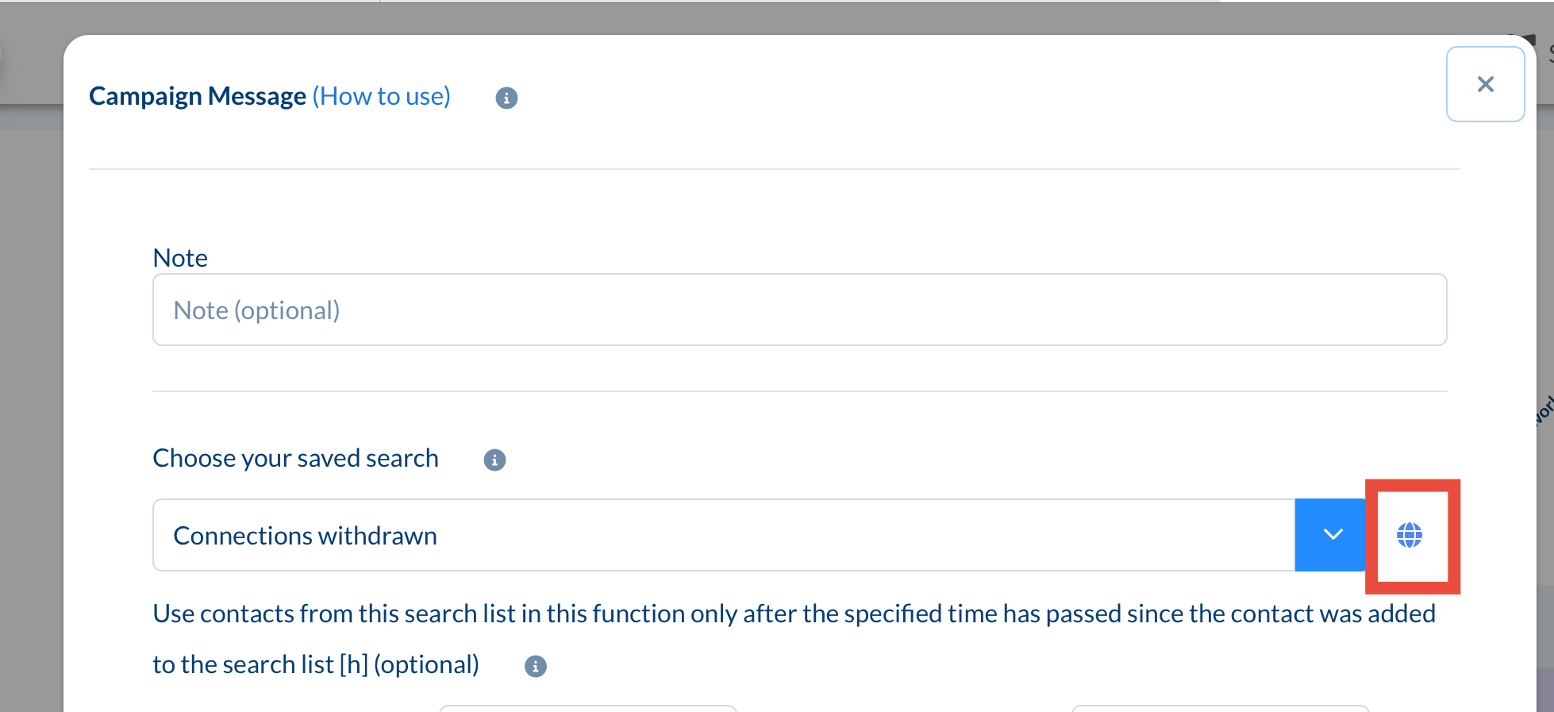Open the "How to use" help link
Image resolution: width=1554 pixels, height=712 pixels.
(381, 96)
